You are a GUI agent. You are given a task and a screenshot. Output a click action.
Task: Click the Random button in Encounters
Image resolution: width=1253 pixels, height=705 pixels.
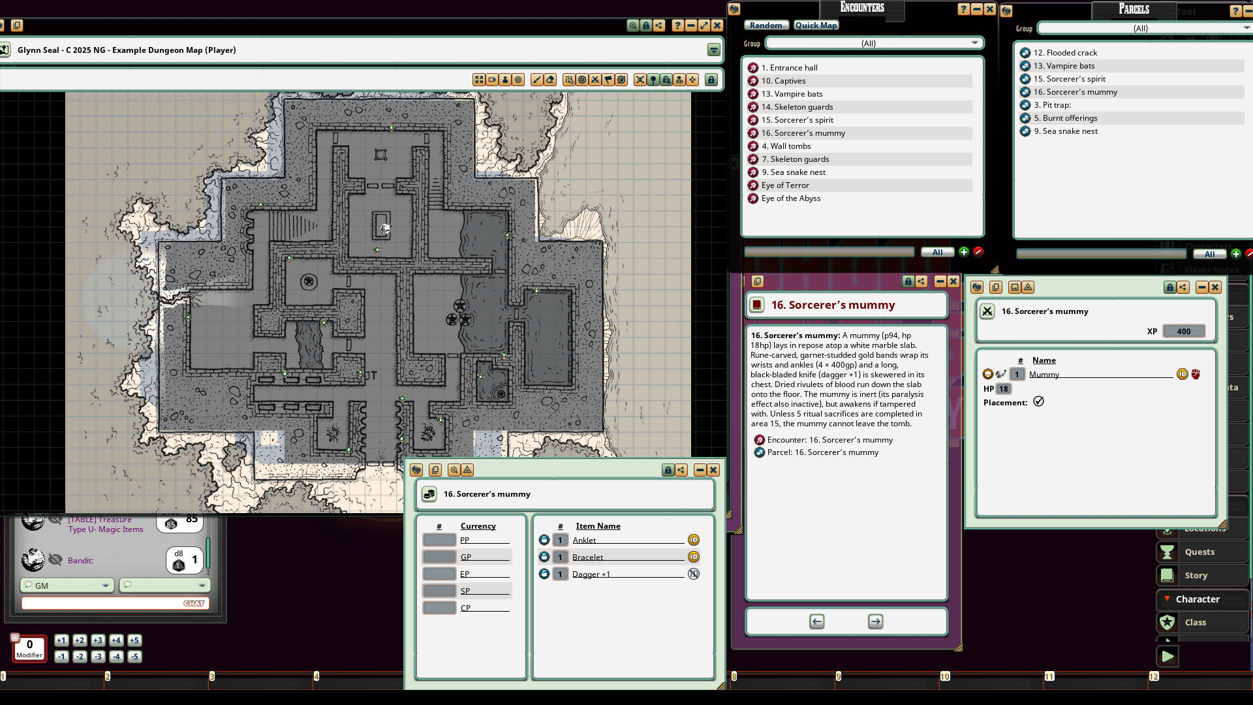[x=766, y=25]
